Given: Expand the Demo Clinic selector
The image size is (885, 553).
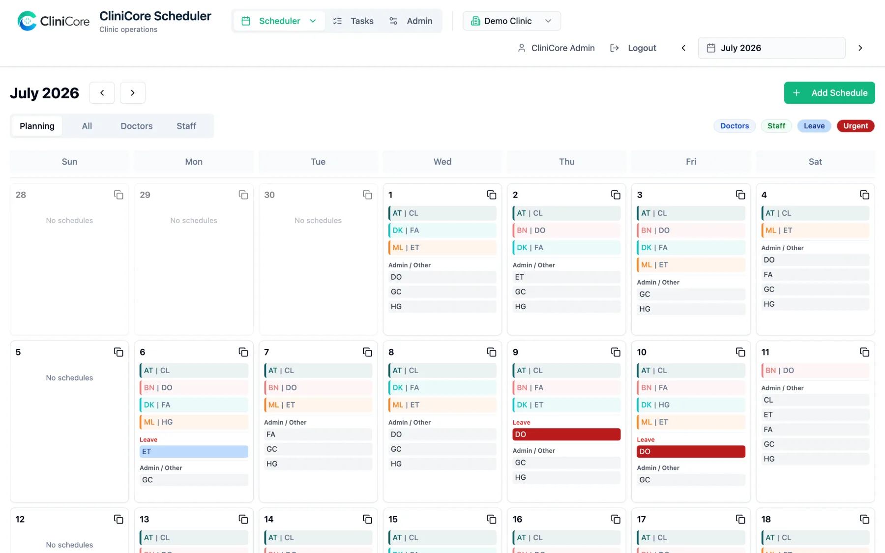Looking at the screenshot, I should point(511,21).
